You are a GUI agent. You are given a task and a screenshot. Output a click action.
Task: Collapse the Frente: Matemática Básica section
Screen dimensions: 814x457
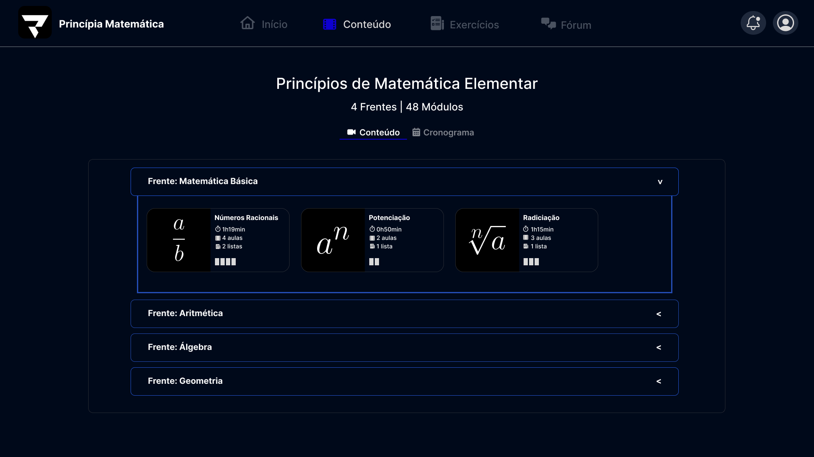coord(404,182)
